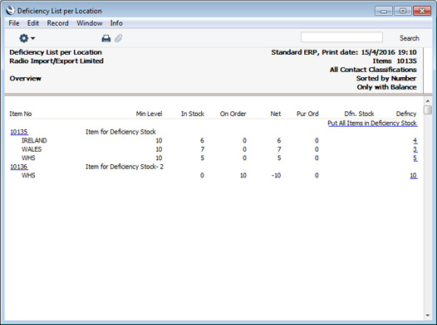Click the In Stock column header

(192, 114)
